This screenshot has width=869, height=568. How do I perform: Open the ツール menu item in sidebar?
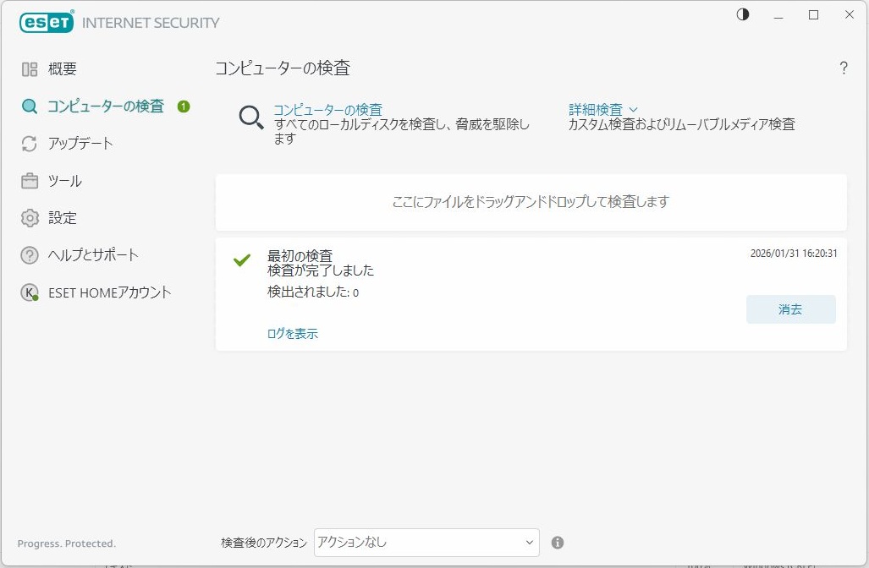(x=65, y=181)
